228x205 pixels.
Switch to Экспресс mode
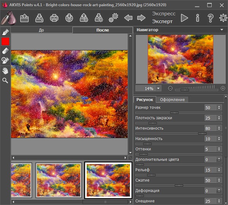point(164,13)
